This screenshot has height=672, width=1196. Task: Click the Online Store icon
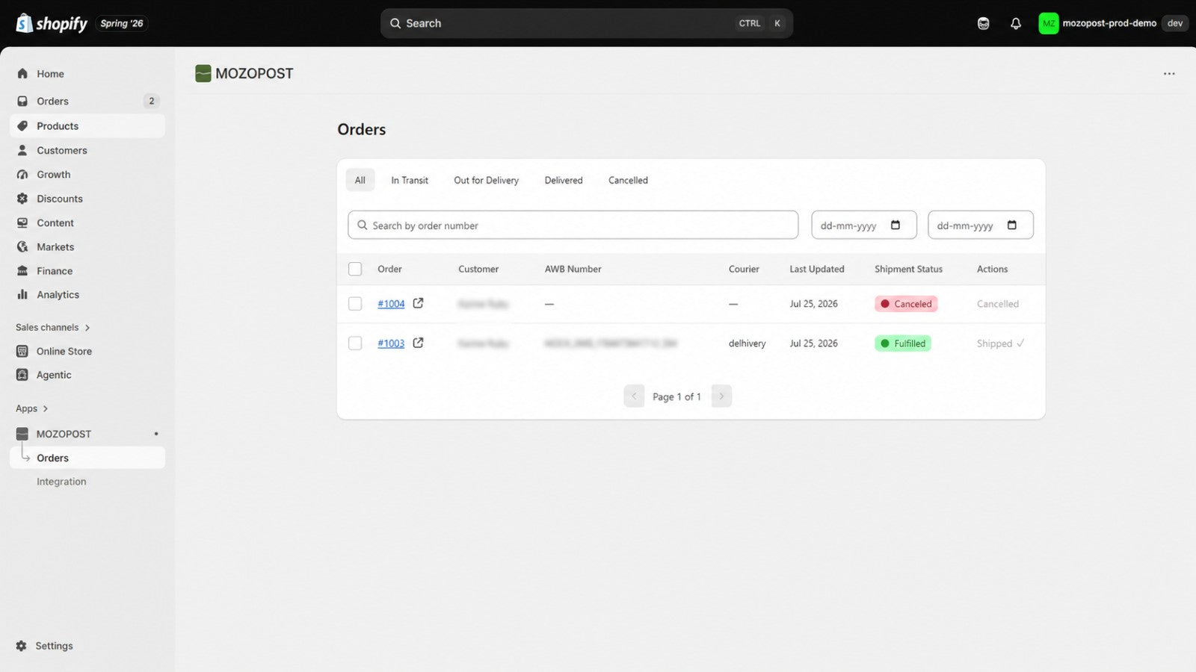point(22,351)
